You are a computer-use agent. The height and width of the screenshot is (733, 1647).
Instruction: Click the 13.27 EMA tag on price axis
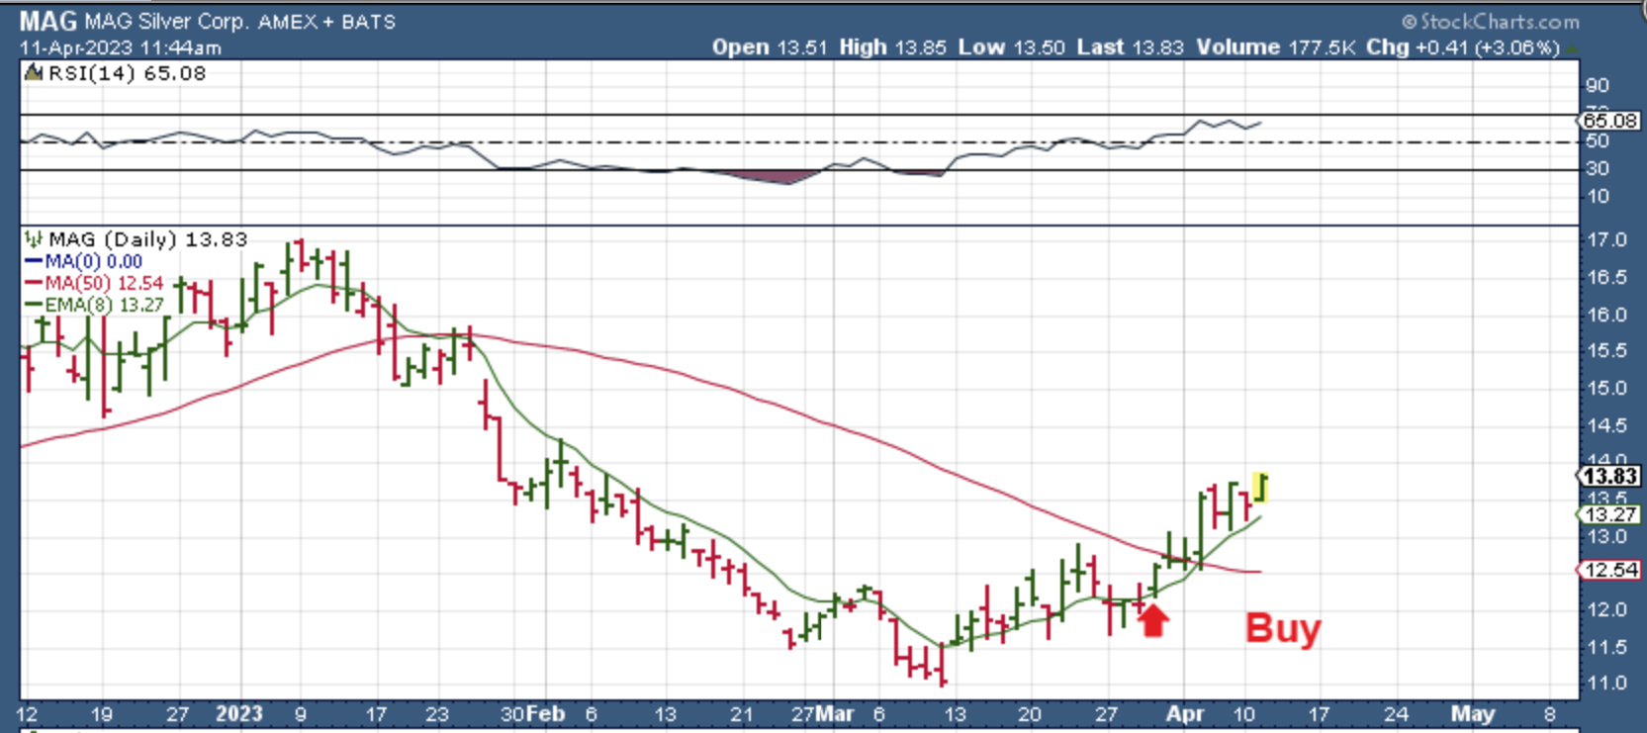[1608, 514]
